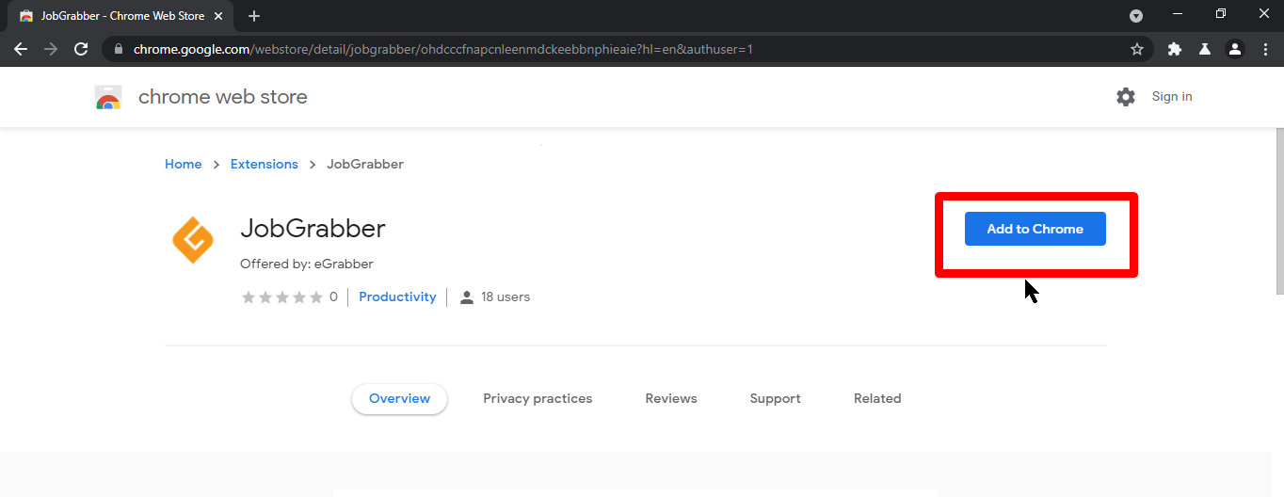Click the Add to Chrome button
This screenshot has height=497, width=1284.
[1035, 229]
